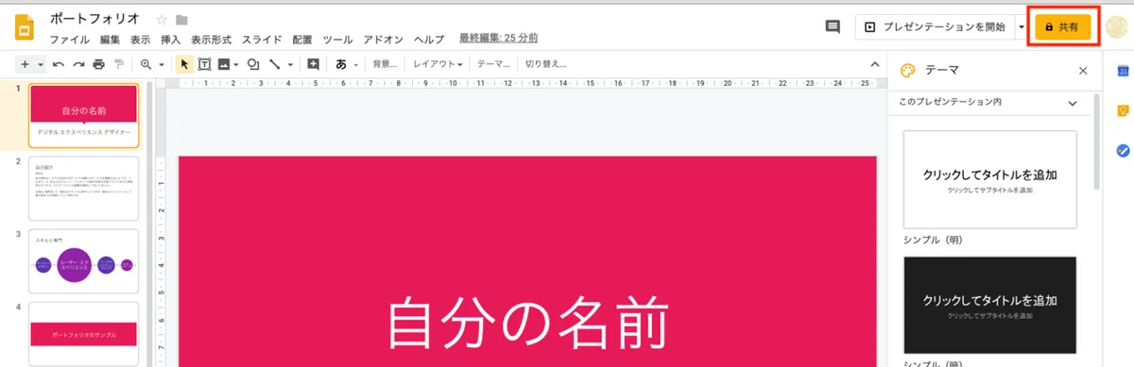The width and height of the screenshot is (1134, 367).
Task: Click the テーマ palette icon
Action: pos(908,70)
